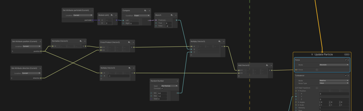Screen dimensions: 363x111
Task: Click the LOCAL space label on Update Particle
Action: (x=347, y=54)
